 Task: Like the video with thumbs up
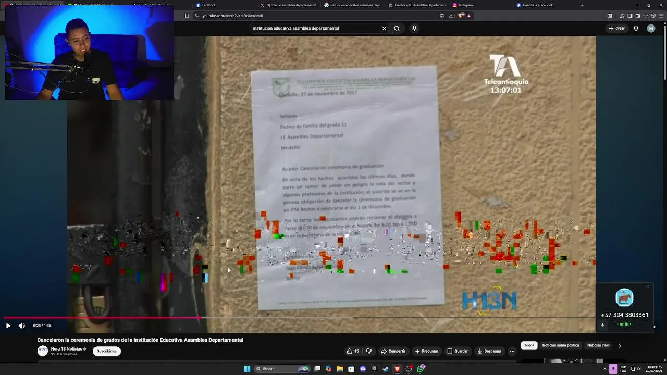point(353,351)
